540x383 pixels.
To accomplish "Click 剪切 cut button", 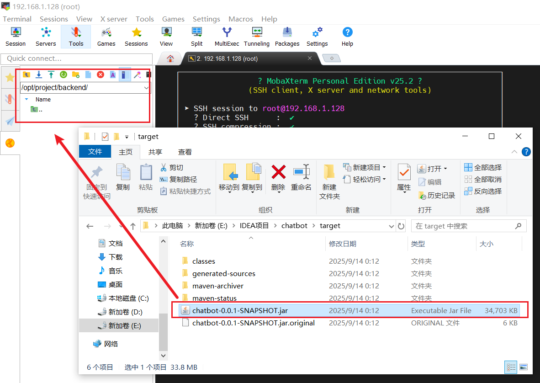I will (171, 167).
